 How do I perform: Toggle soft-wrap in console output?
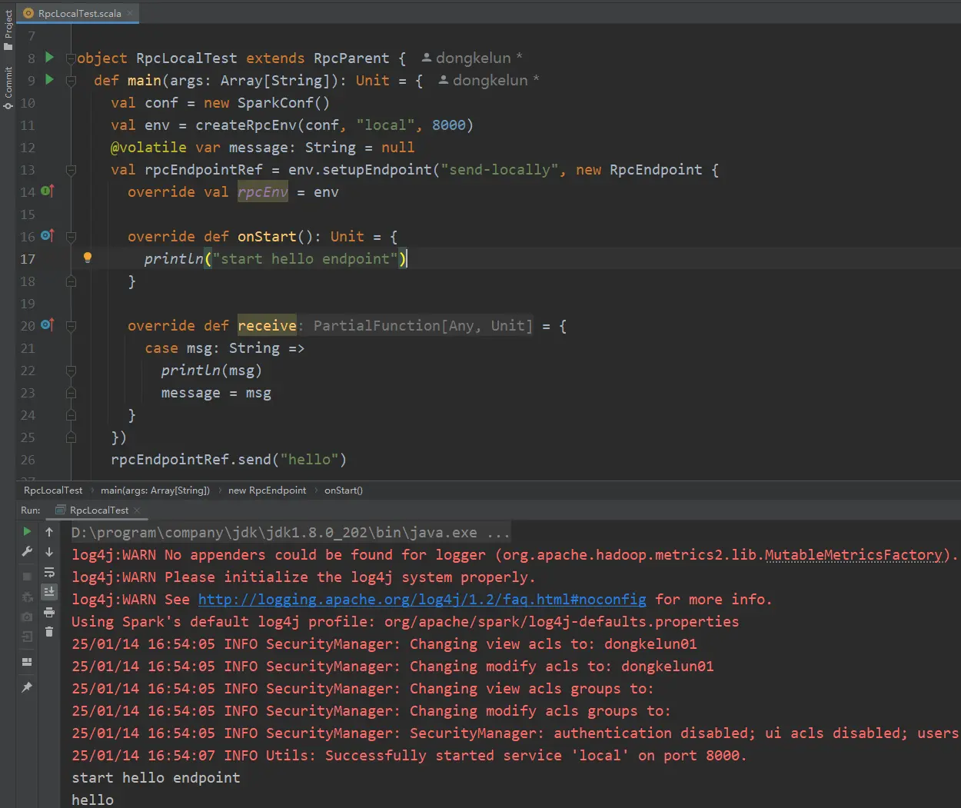point(49,572)
